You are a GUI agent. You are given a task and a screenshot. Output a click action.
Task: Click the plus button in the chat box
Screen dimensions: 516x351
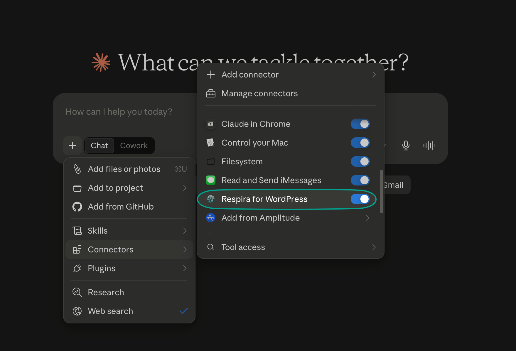point(72,146)
